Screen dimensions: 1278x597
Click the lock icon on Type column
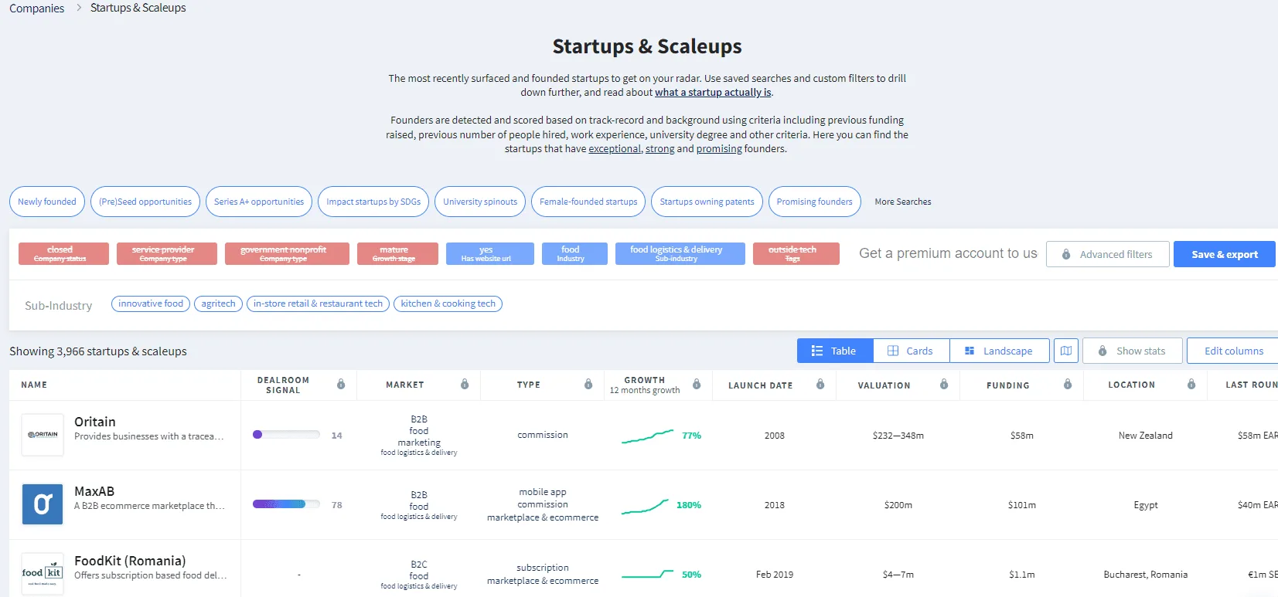[589, 384]
